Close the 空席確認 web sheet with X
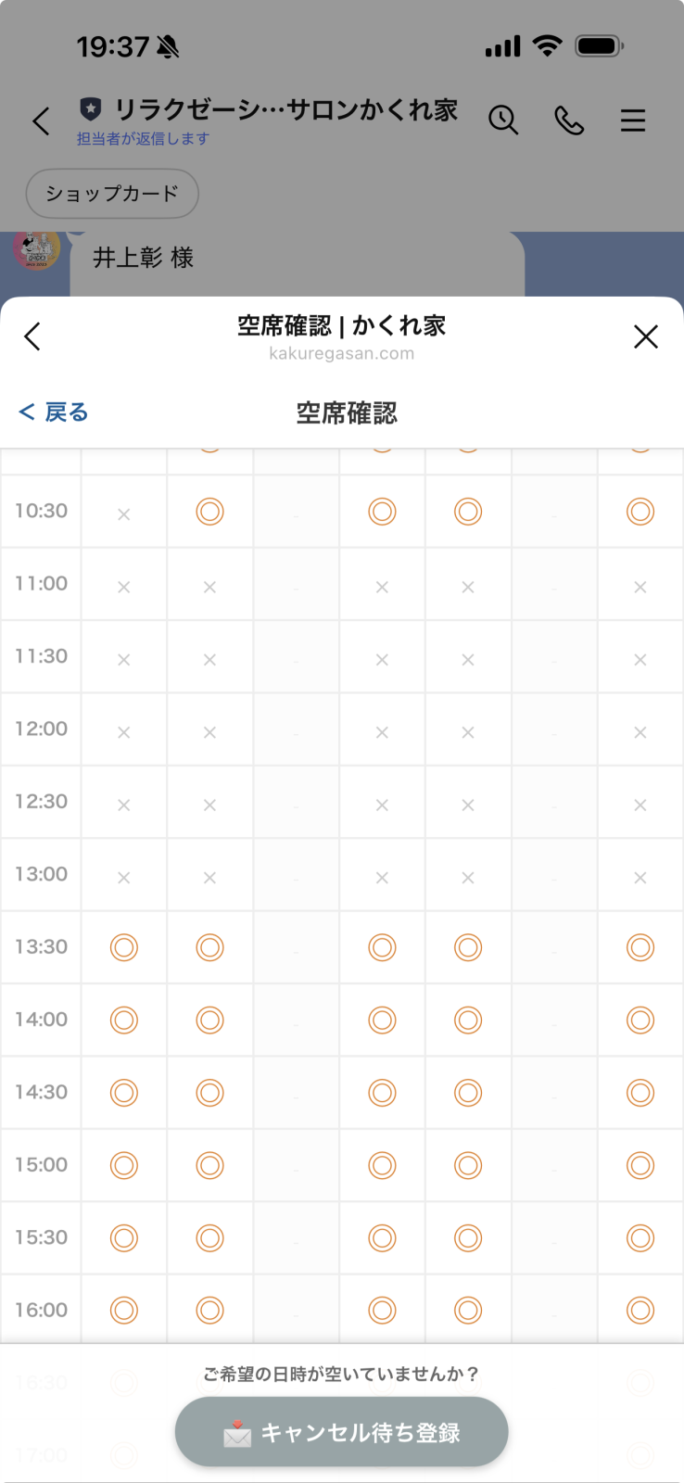This screenshot has height=1483, width=684. 646,336
